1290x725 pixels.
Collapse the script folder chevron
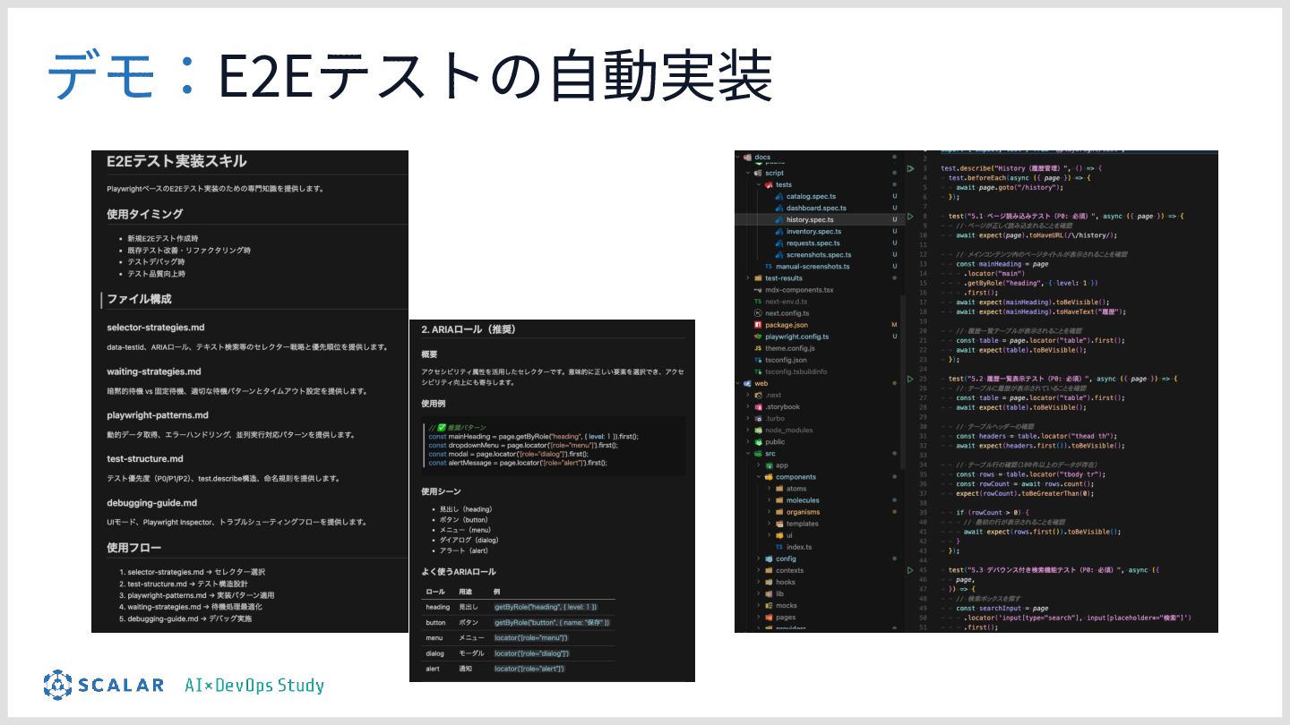coord(747,173)
